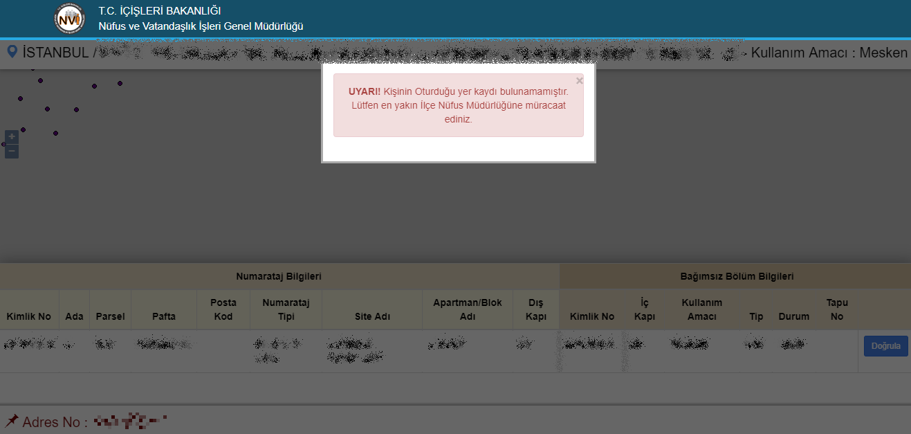Zoom out on the map
This screenshot has height=434, width=911.
(12, 151)
